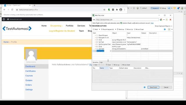Open the Services menu item
The image size is (186, 105).
(x=81, y=26)
